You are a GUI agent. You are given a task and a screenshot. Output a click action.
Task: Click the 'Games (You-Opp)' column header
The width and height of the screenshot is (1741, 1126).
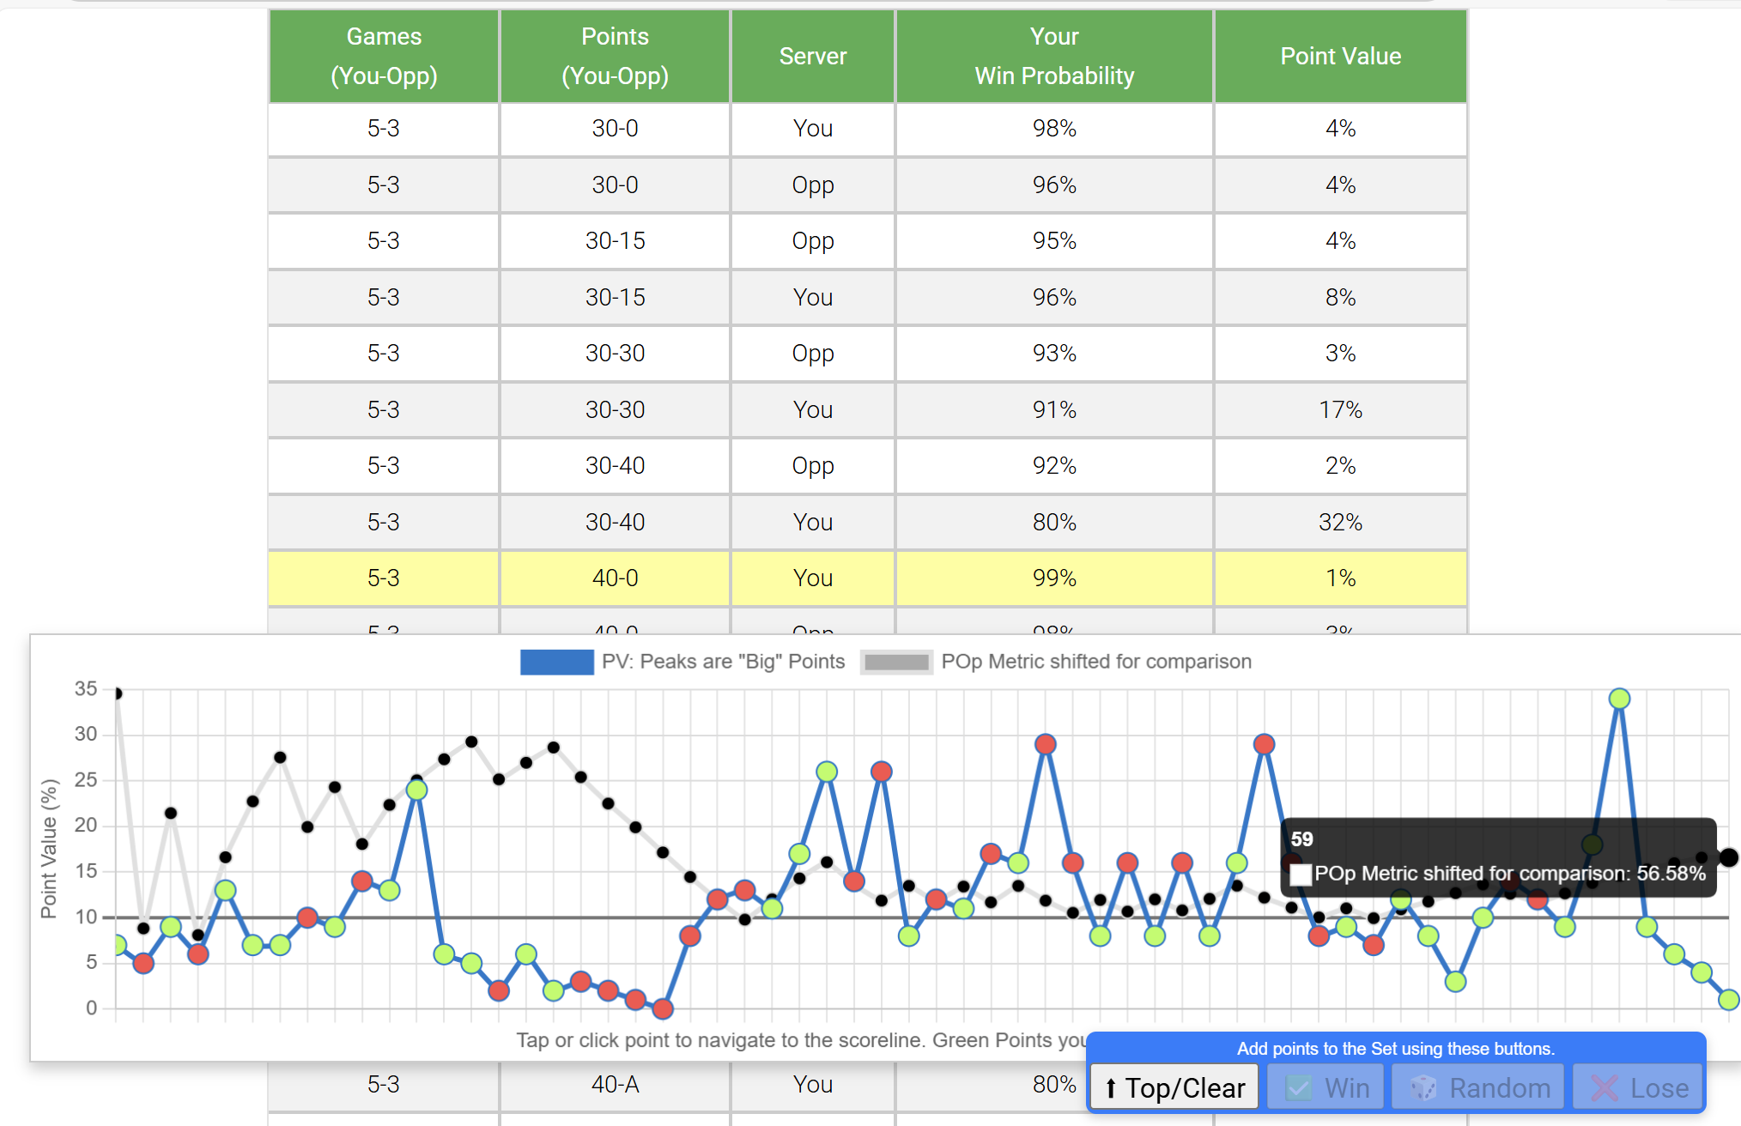point(384,57)
